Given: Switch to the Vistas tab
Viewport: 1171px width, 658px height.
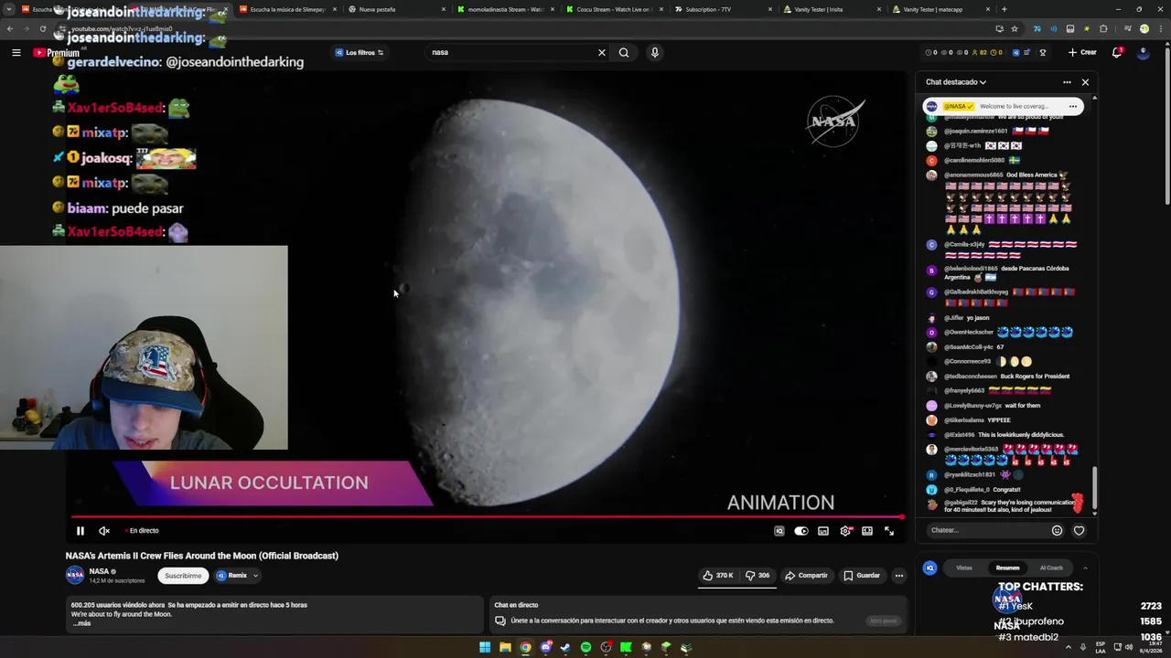Looking at the screenshot, I should [964, 568].
